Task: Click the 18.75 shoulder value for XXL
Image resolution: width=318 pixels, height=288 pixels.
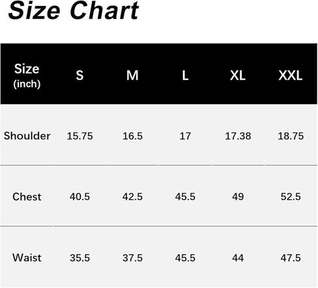Action: pyautogui.click(x=291, y=136)
